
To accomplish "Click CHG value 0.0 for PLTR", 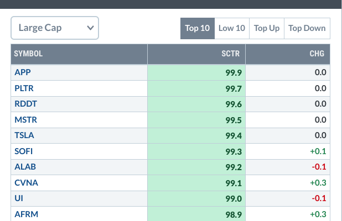I will point(320,88).
